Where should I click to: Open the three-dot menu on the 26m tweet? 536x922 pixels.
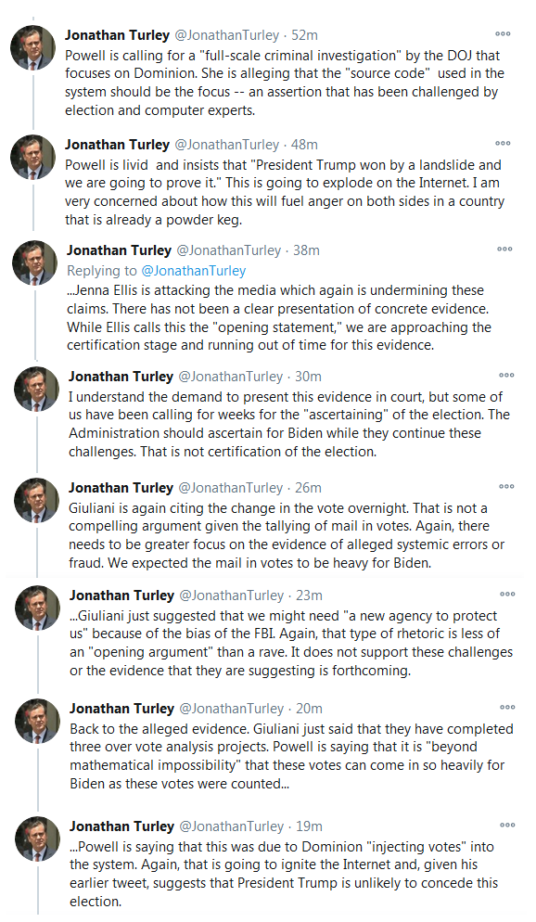(506, 486)
